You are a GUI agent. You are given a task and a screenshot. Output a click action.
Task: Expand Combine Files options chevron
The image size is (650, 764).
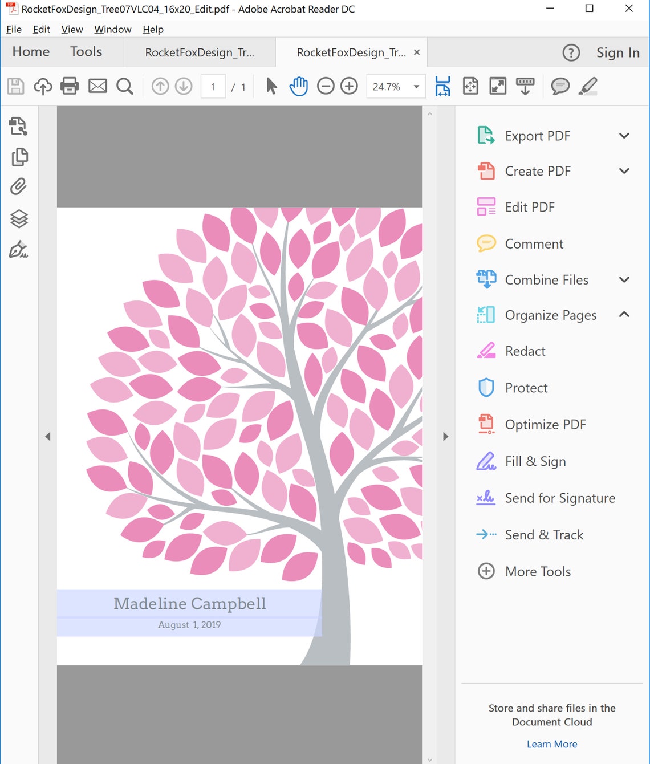[624, 279]
